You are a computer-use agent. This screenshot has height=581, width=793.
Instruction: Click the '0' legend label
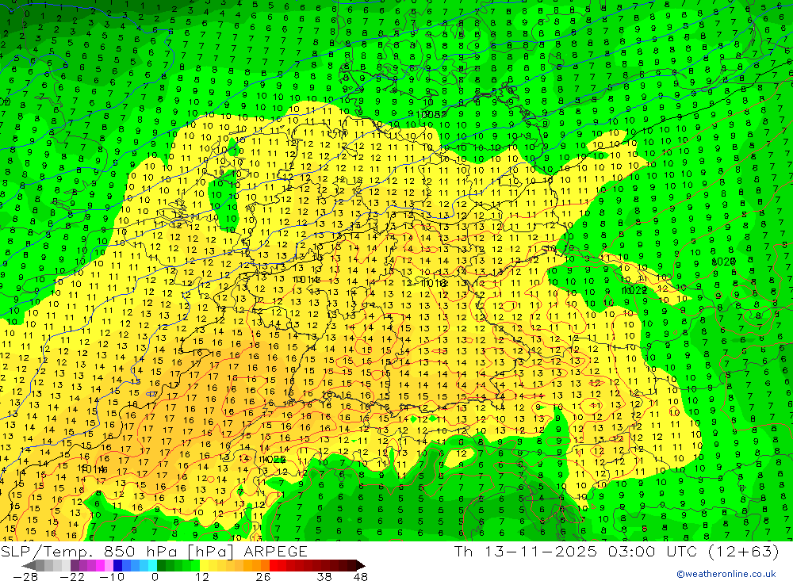click(155, 577)
